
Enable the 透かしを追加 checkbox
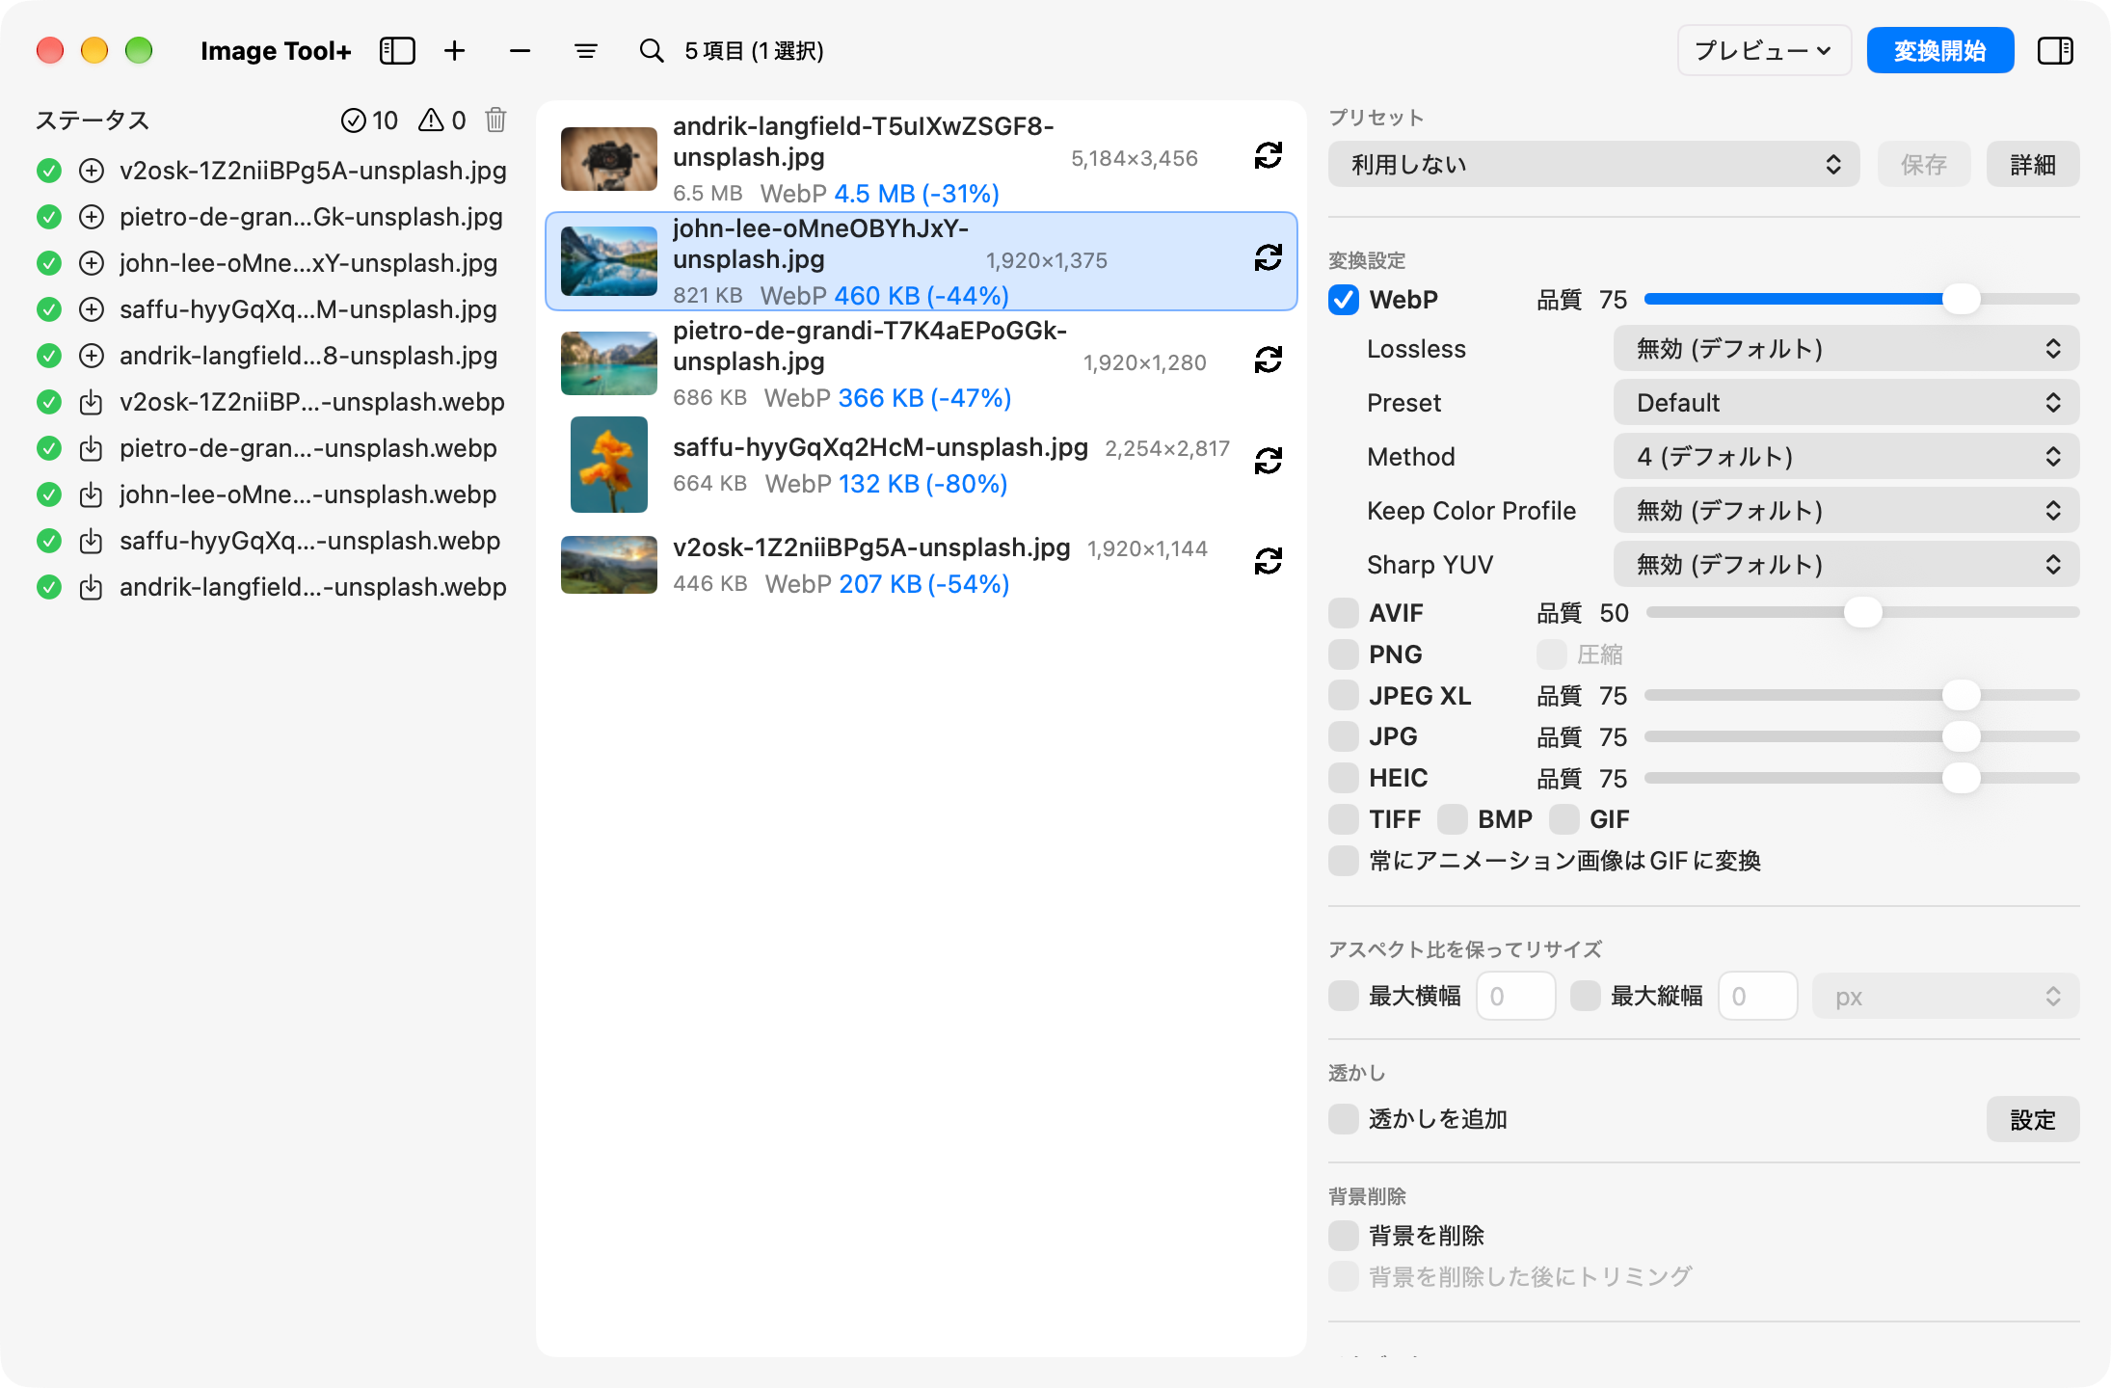1344,1120
